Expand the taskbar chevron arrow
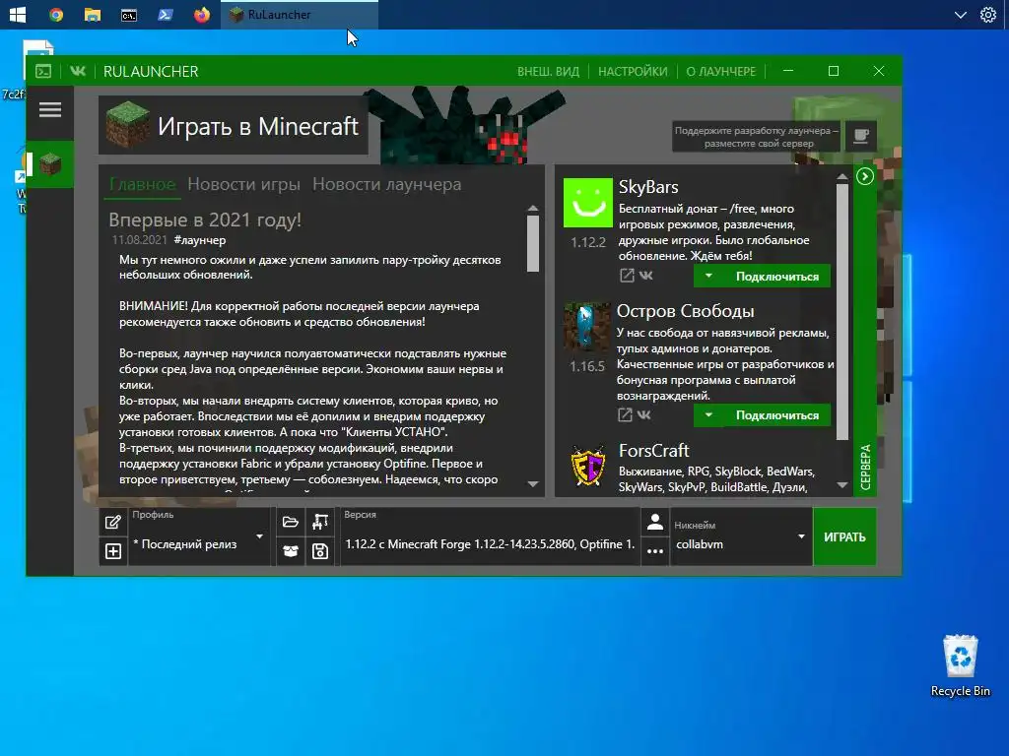The height and width of the screenshot is (756, 1009). [960, 14]
